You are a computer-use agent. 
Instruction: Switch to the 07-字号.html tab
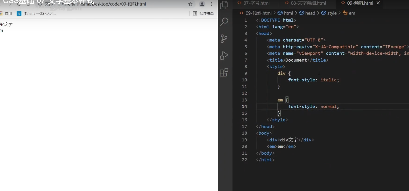point(254,3)
